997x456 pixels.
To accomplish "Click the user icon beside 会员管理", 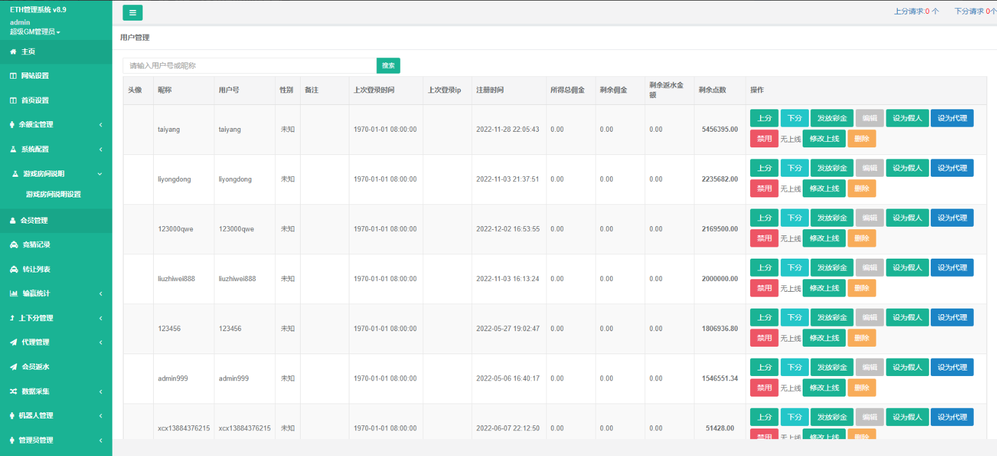I will click(13, 221).
